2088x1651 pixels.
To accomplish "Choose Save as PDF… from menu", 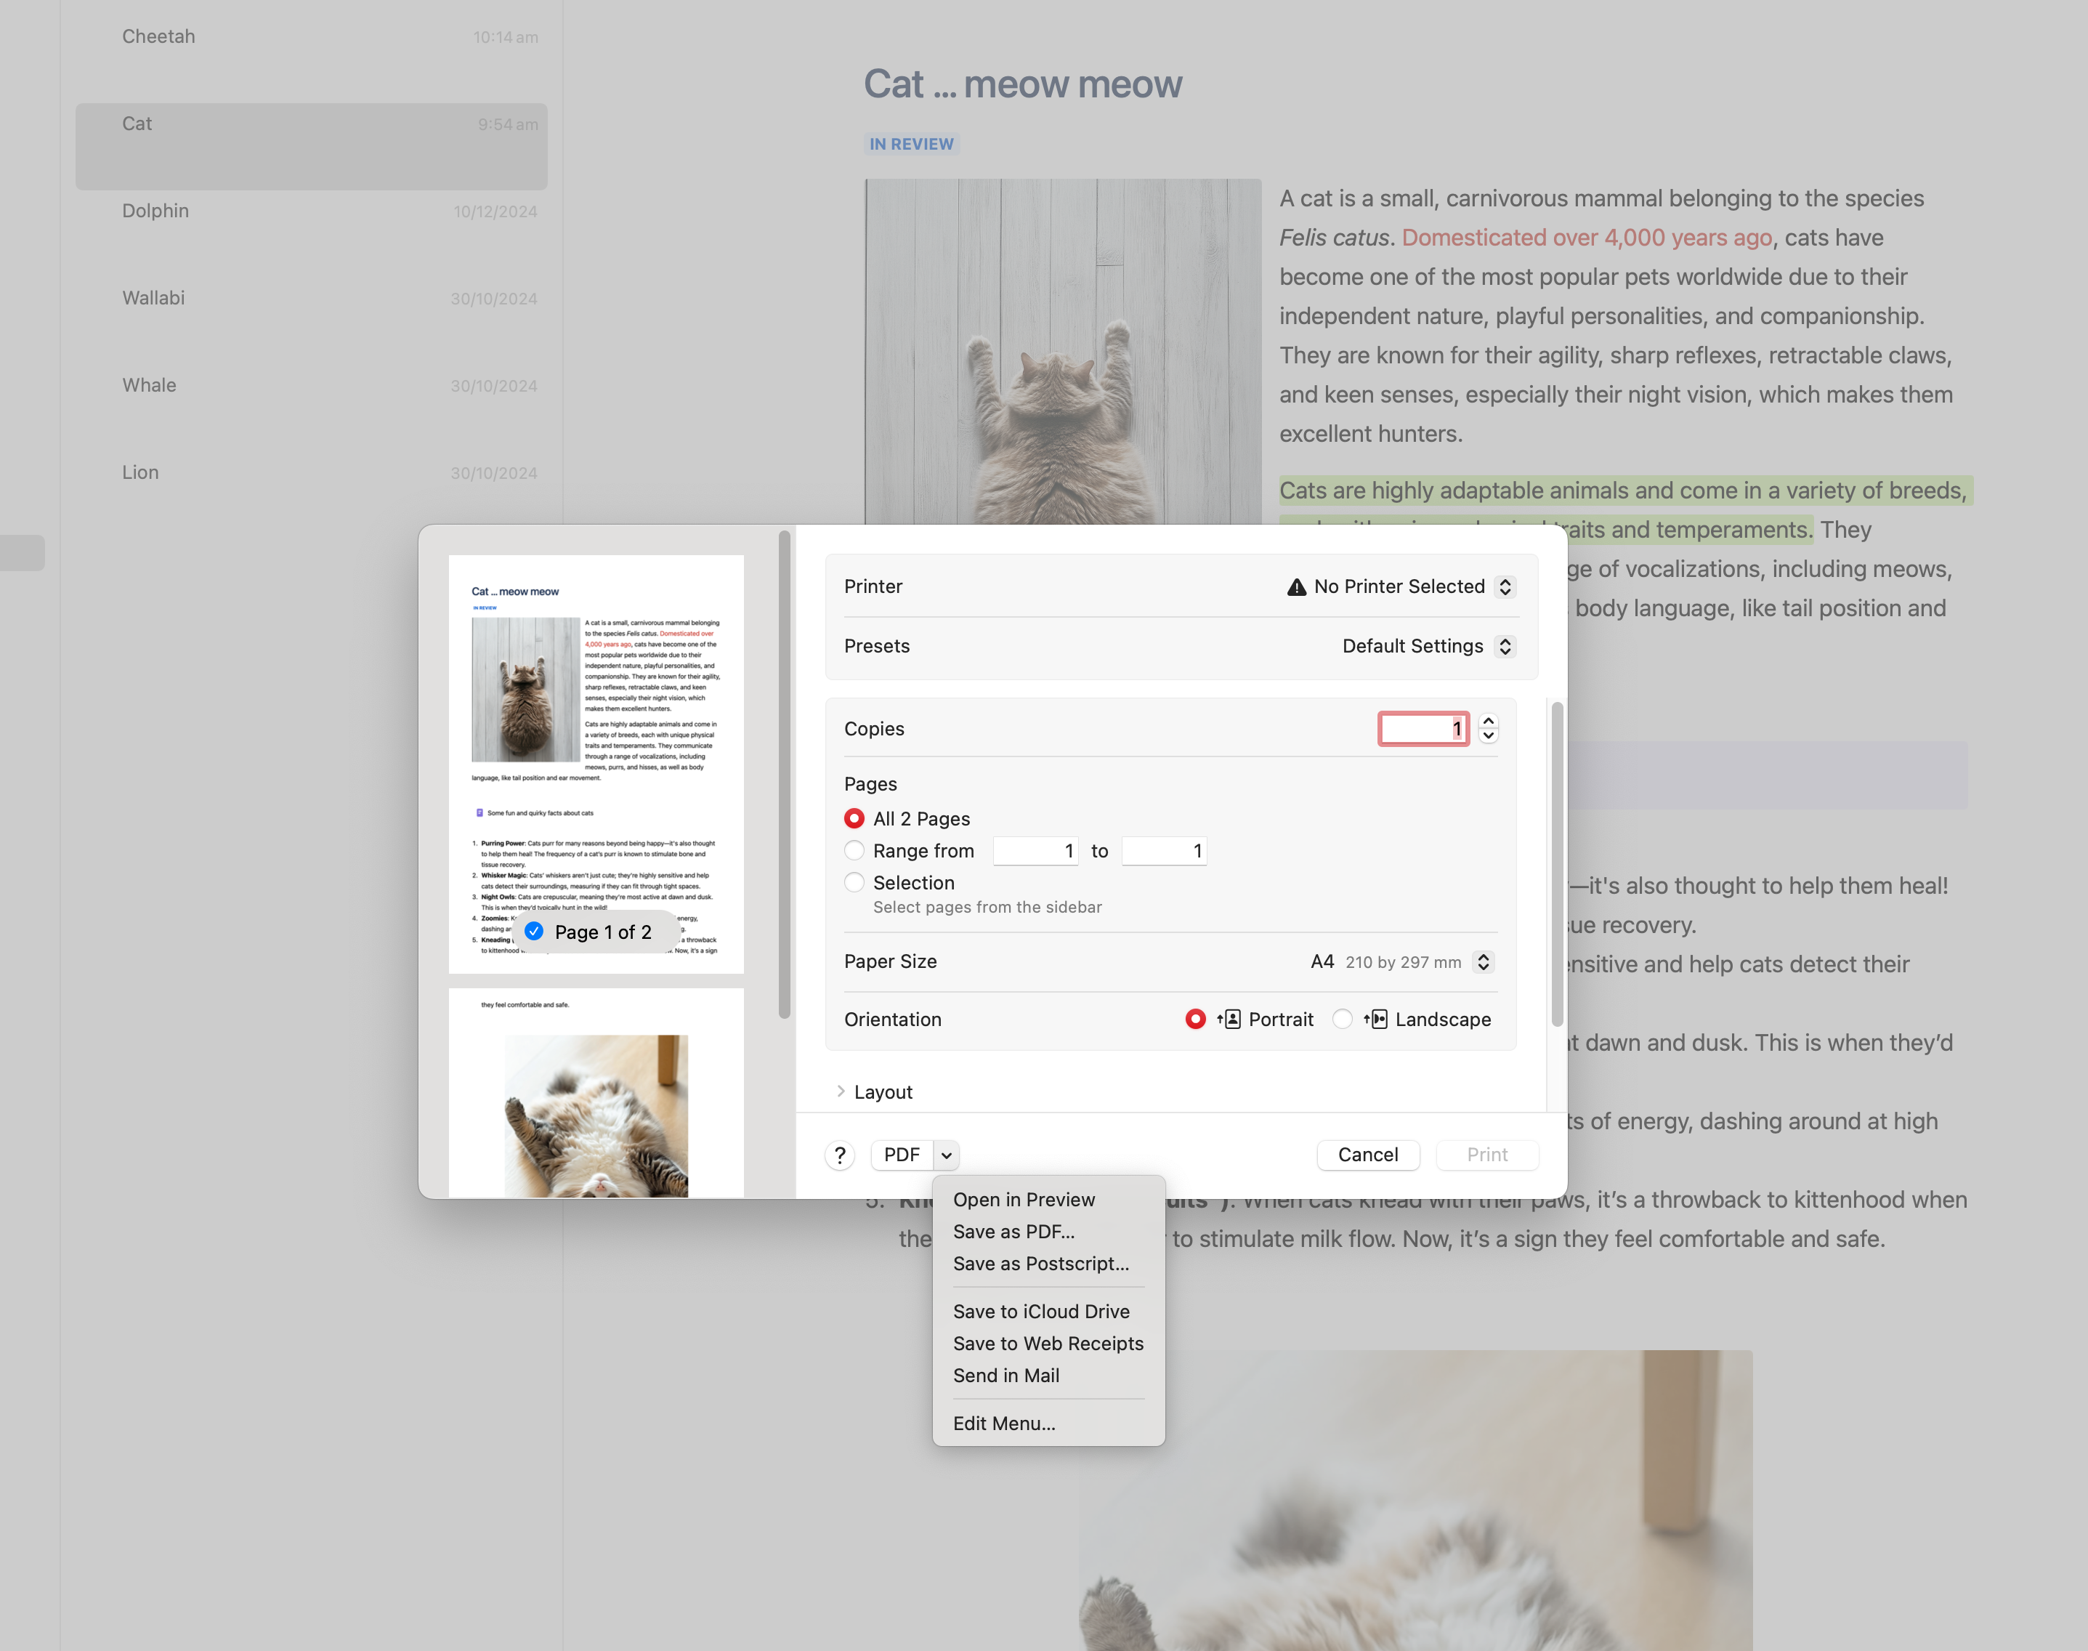I will (x=1013, y=1232).
